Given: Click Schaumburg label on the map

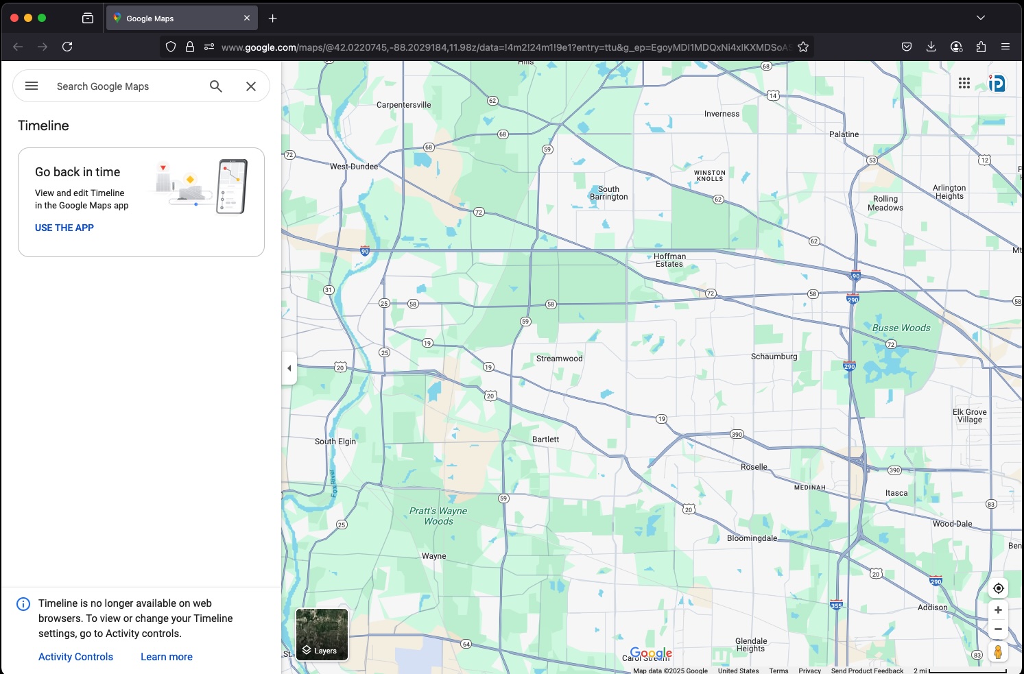Looking at the screenshot, I should (x=774, y=357).
